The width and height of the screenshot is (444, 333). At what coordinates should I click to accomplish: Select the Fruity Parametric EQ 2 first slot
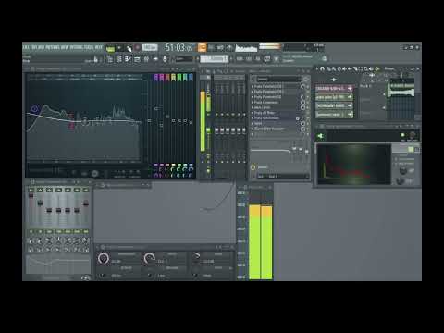[276, 86]
